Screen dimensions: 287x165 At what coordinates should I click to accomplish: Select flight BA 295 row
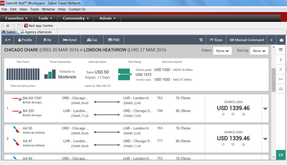104,113
